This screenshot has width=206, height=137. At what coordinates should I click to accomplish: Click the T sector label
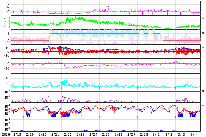click(8, 34)
